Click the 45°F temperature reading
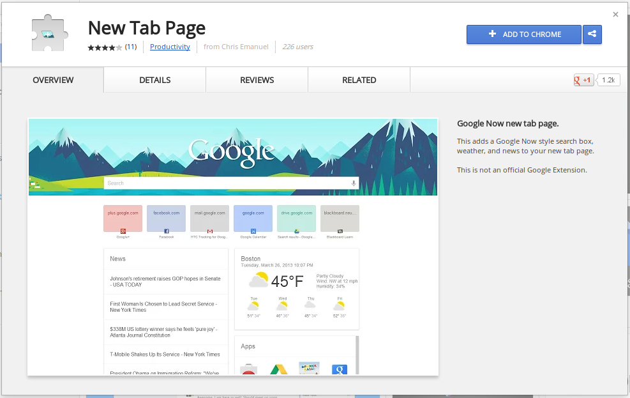The height and width of the screenshot is (398, 630). coord(287,281)
